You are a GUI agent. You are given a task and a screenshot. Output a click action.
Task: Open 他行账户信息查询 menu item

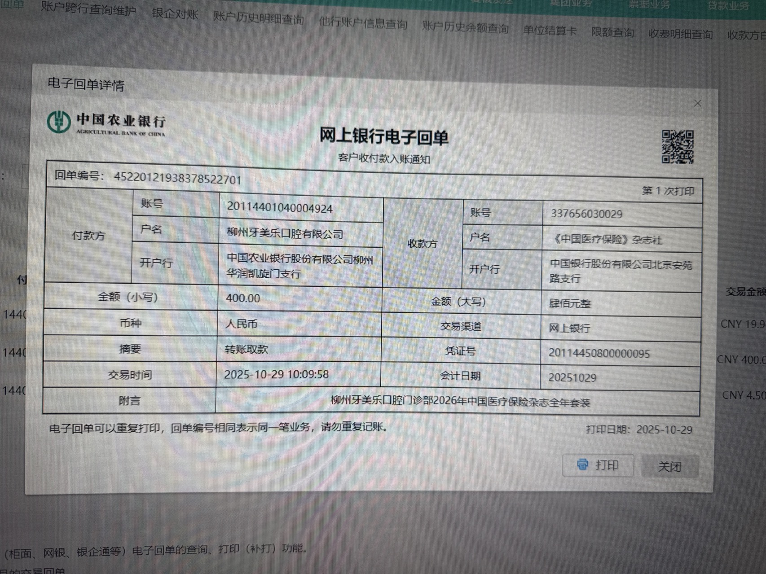click(363, 23)
